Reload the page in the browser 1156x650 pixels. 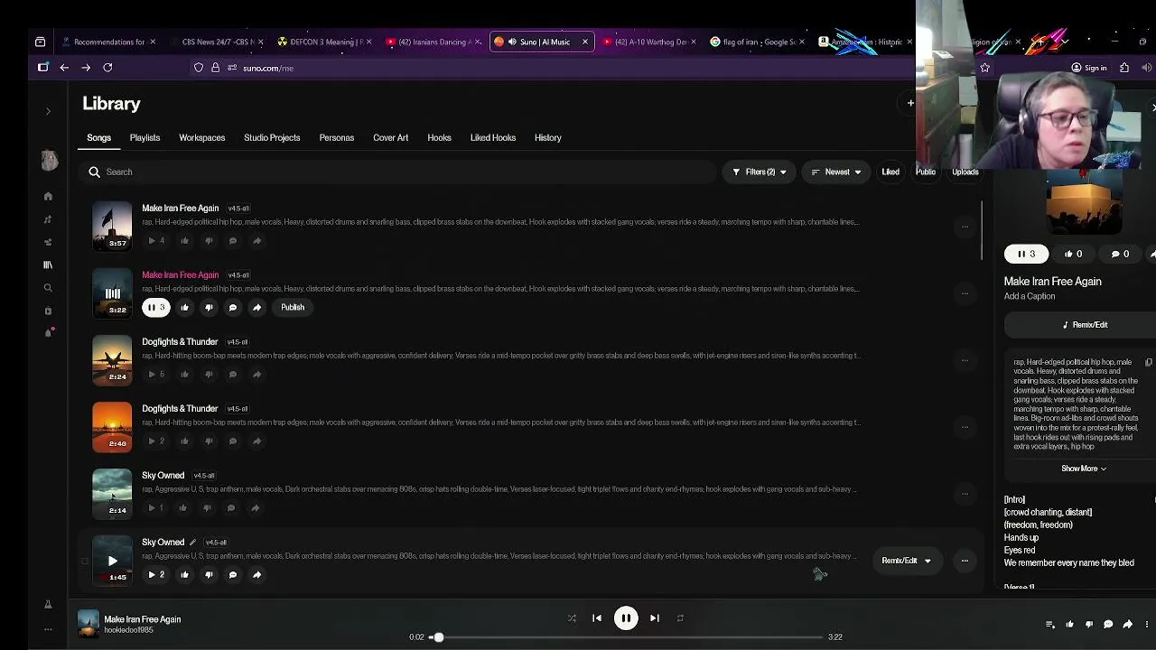click(107, 68)
